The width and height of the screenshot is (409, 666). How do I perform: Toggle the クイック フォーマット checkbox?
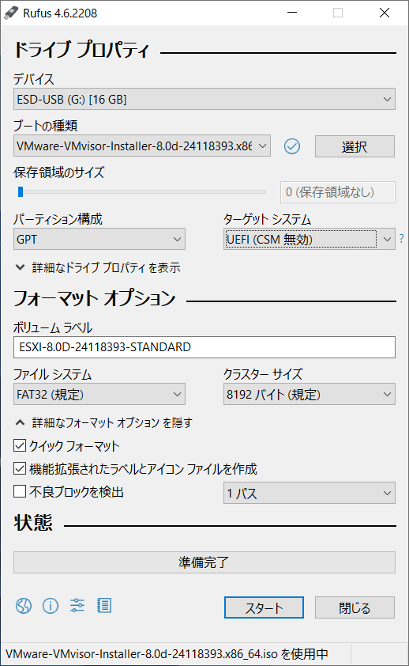20,445
